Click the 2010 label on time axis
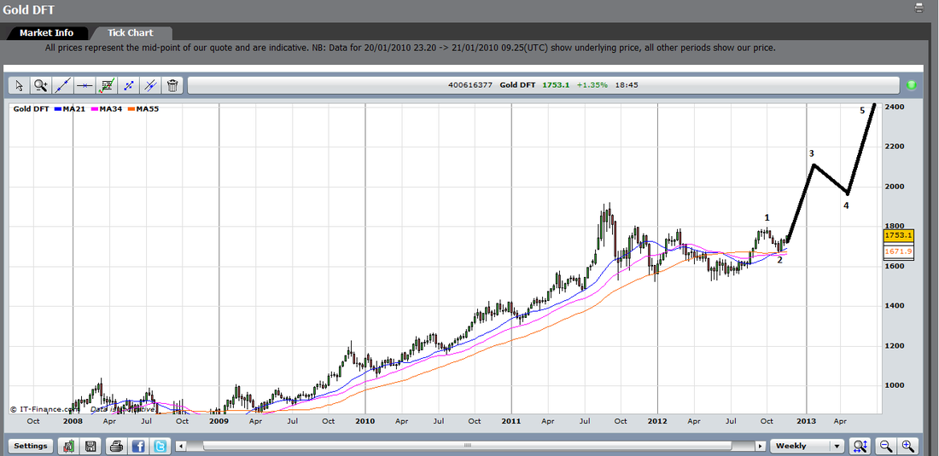Screen dimensions: 939x456 point(365,421)
